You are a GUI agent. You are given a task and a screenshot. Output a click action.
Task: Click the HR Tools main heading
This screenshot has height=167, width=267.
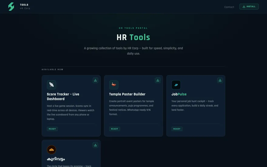pos(133,37)
